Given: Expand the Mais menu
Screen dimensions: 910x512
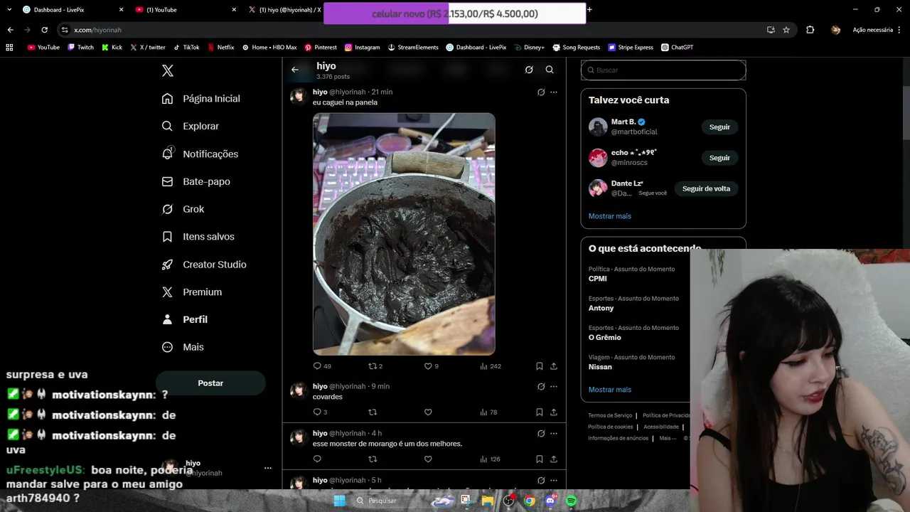Looking at the screenshot, I should coord(183,347).
